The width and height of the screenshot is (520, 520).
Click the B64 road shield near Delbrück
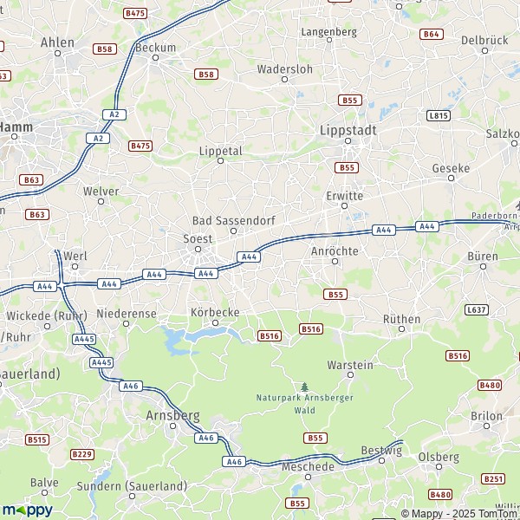432,34
